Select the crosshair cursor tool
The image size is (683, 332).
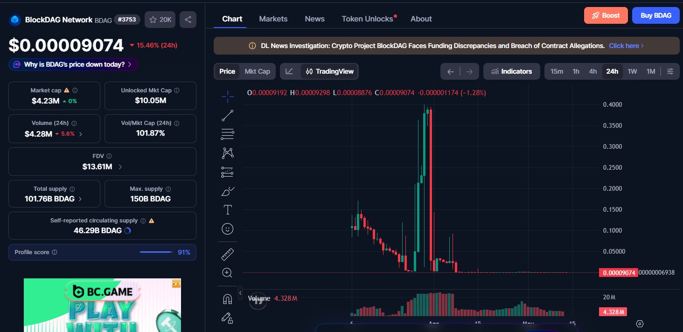coord(228,97)
